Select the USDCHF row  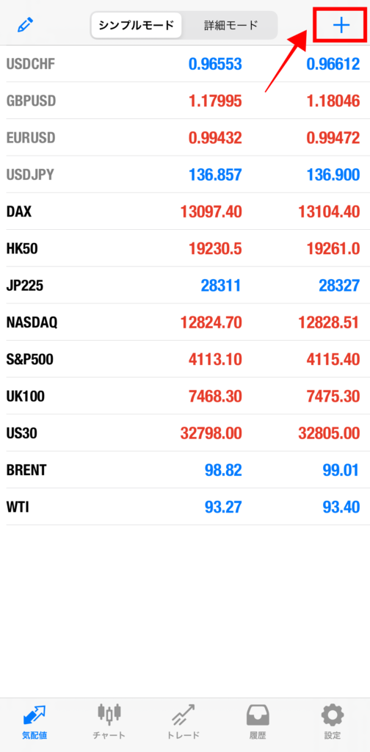[185, 64]
